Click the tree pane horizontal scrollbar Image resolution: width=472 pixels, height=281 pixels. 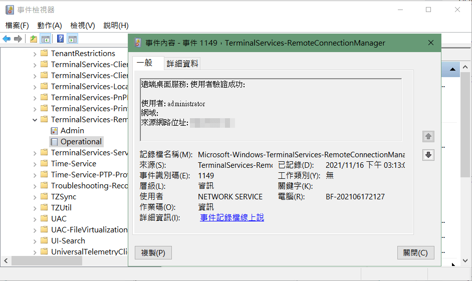coord(48,261)
